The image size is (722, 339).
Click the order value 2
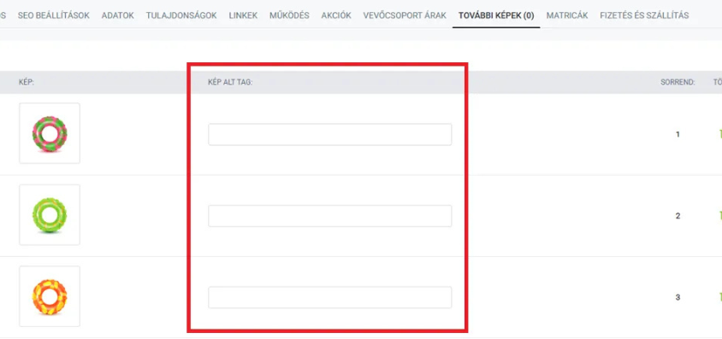[x=678, y=216]
